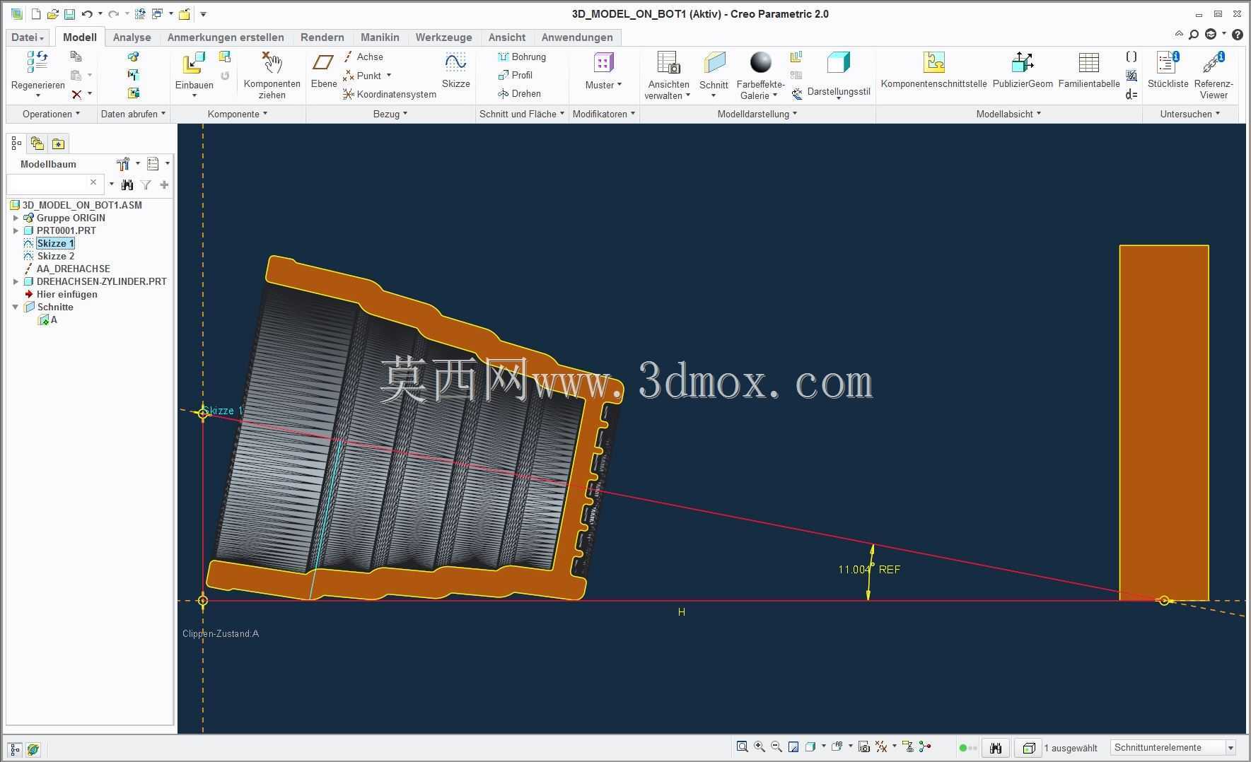
Task: Switch to the Analyse tab
Action: click(132, 37)
